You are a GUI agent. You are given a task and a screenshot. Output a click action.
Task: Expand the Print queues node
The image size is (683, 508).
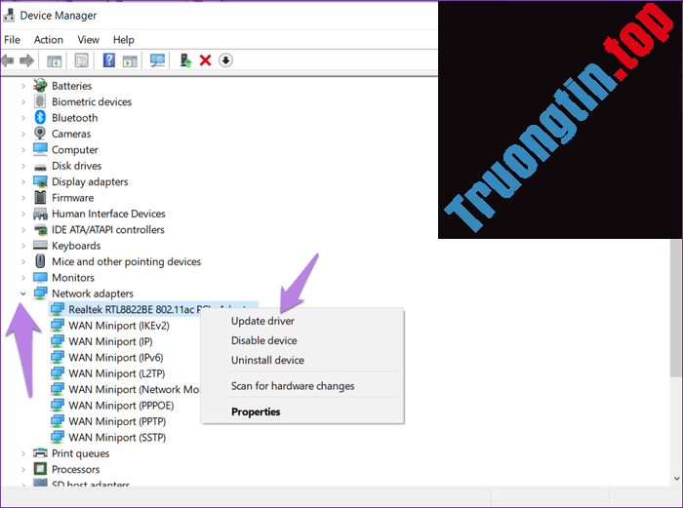23,453
